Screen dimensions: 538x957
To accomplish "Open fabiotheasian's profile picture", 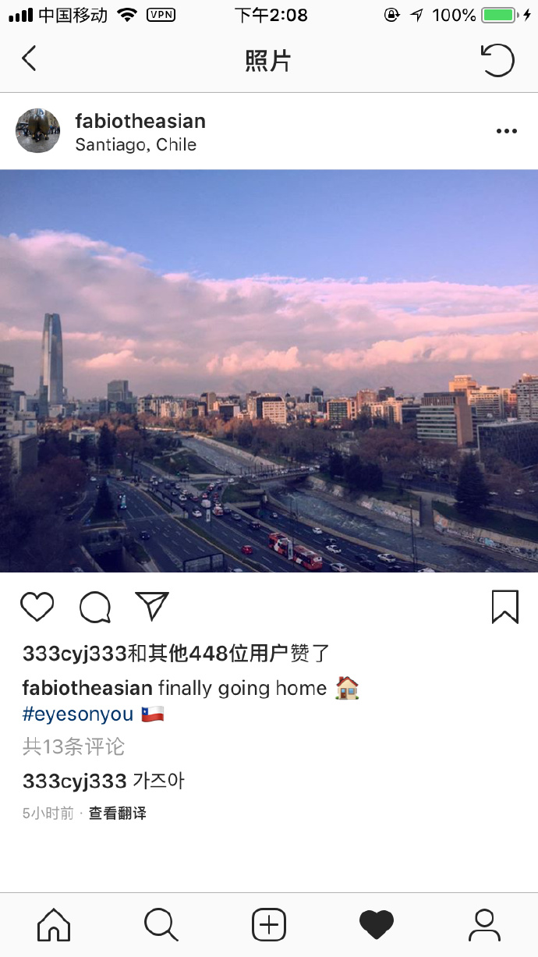I will (38, 131).
